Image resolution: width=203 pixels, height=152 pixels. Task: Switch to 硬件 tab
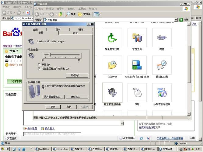click(x=81, y=29)
